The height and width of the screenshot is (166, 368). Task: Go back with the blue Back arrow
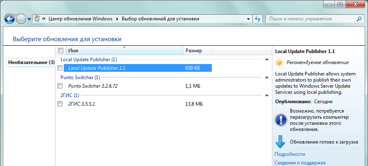[x=9, y=19]
